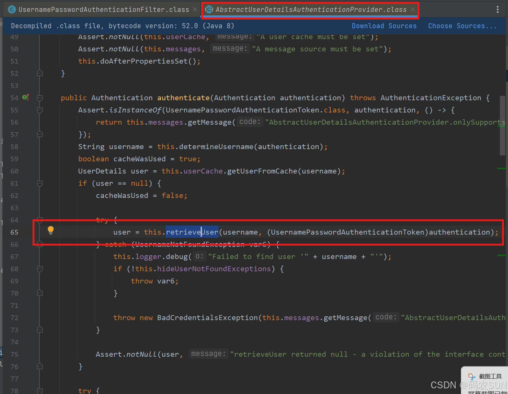Click hideUserNotFoundExceptions field on line 68
This screenshot has height=394, width=508.
[214, 269]
